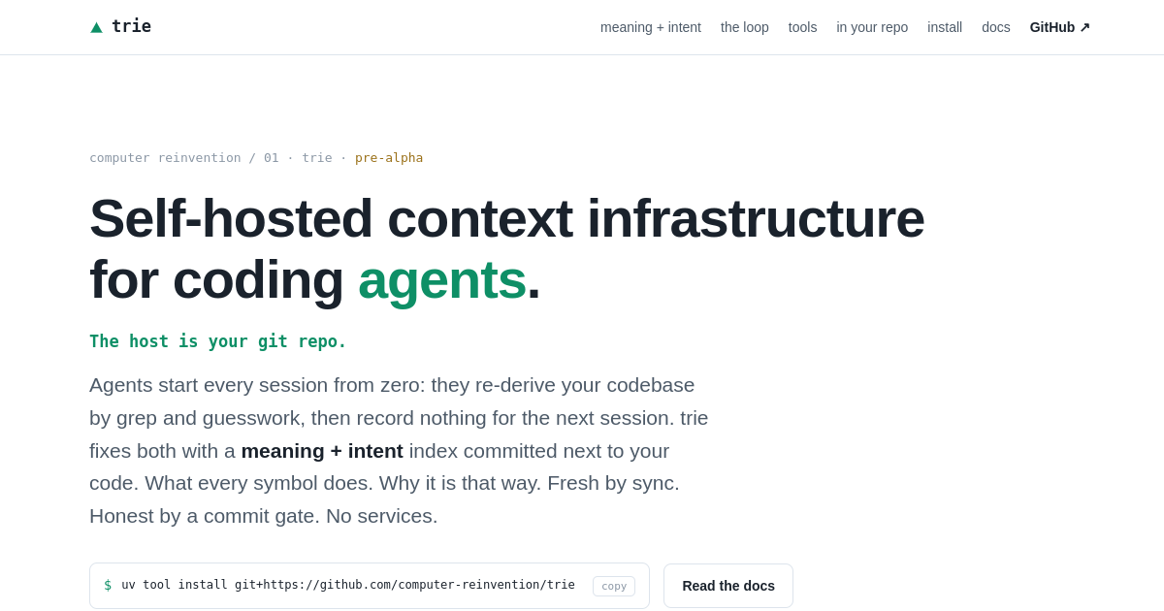Open "docs" in the top navigation
Image resolution: width=1164 pixels, height=611 pixels.
pos(996,27)
